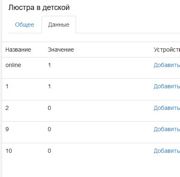Click Добавить link in row named 9
Image resolution: width=180 pixels, height=177 pixels.
(x=167, y=129)
